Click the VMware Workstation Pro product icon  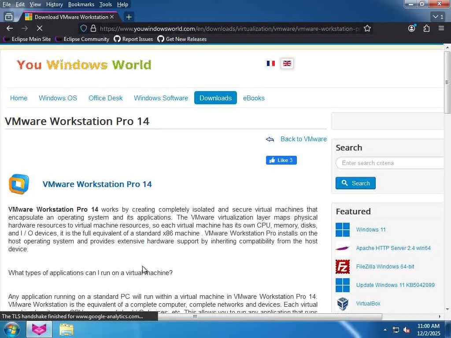[x=18, y=184]
